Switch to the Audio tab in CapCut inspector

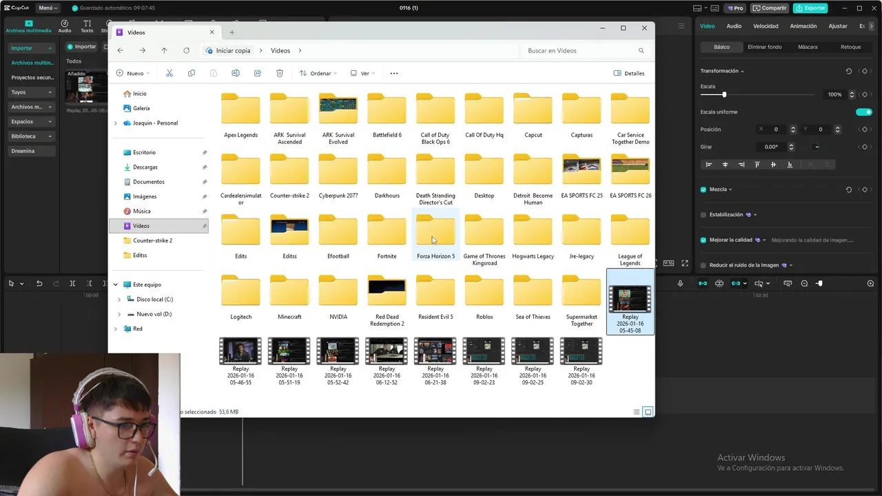[x=734, y=26]
